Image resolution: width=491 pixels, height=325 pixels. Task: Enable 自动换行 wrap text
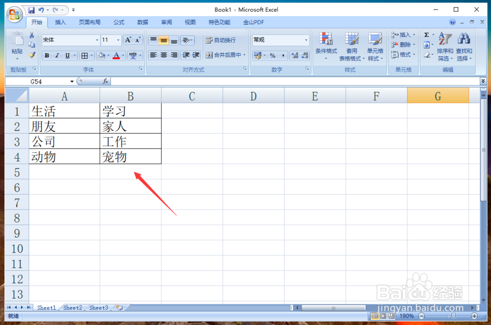(x=221, y=40)
